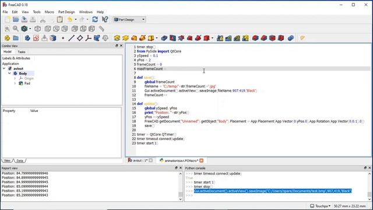
Task: Select the Fillet tool
Action: click(x=255, y=38)
